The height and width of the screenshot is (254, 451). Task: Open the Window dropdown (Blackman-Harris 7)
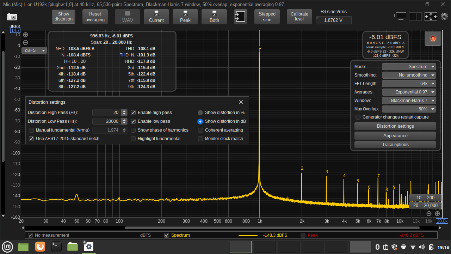[x=409, y=101]
